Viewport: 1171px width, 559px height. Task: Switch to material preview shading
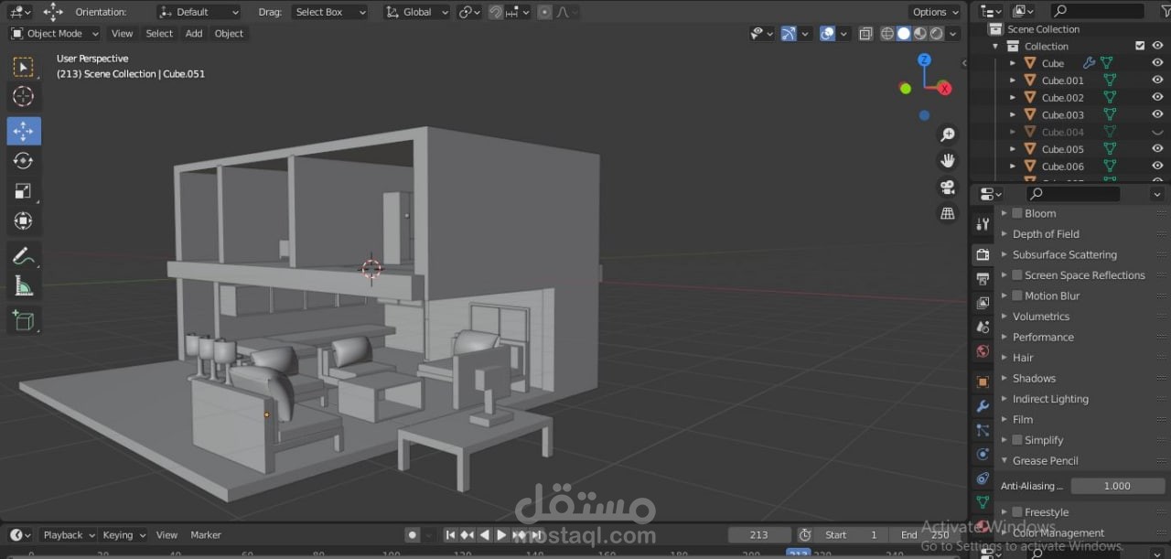tap(920, 34)
